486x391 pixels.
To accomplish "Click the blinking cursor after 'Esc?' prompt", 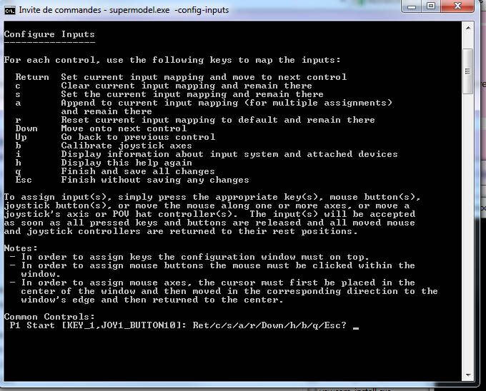I will click(355, 326).
